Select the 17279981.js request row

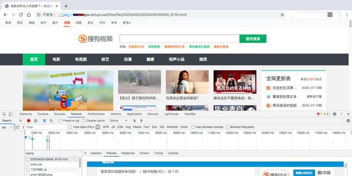tap(51, 169)
